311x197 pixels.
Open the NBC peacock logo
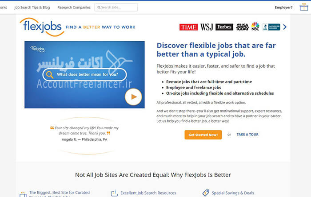[x=255, y=27]
